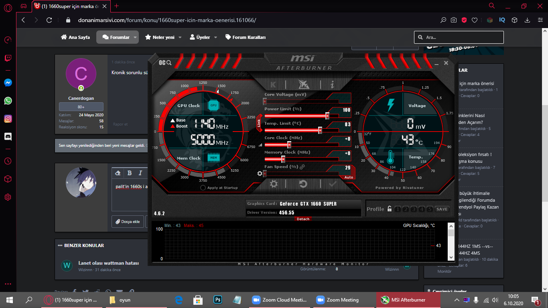
Task: Open Opera Speed Dial sidebar icon
Action: pyautogui.click(x=8, y=40)
